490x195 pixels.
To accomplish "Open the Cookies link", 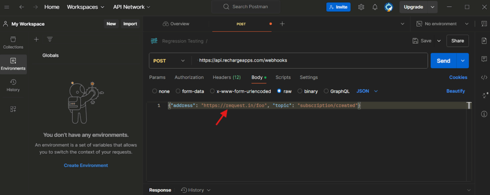I will coord(458,77).
